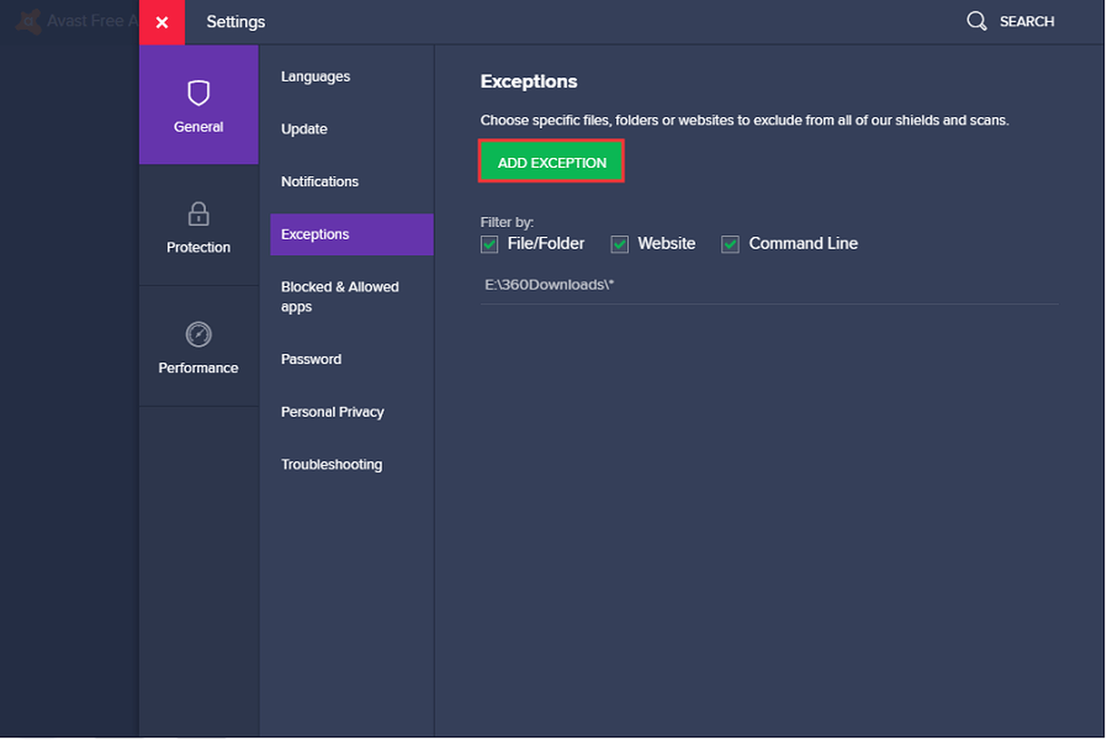Close Settings with the red X
1107x740 pixels.
point(162,22)
